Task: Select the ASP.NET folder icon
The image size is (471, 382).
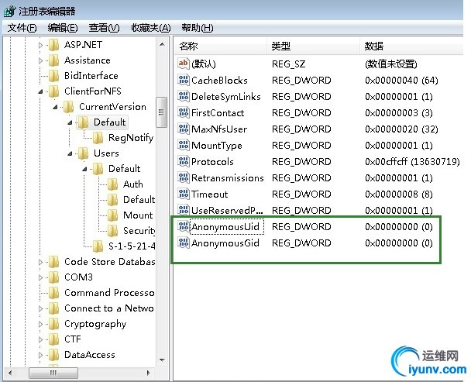Action: pos(54,45)
